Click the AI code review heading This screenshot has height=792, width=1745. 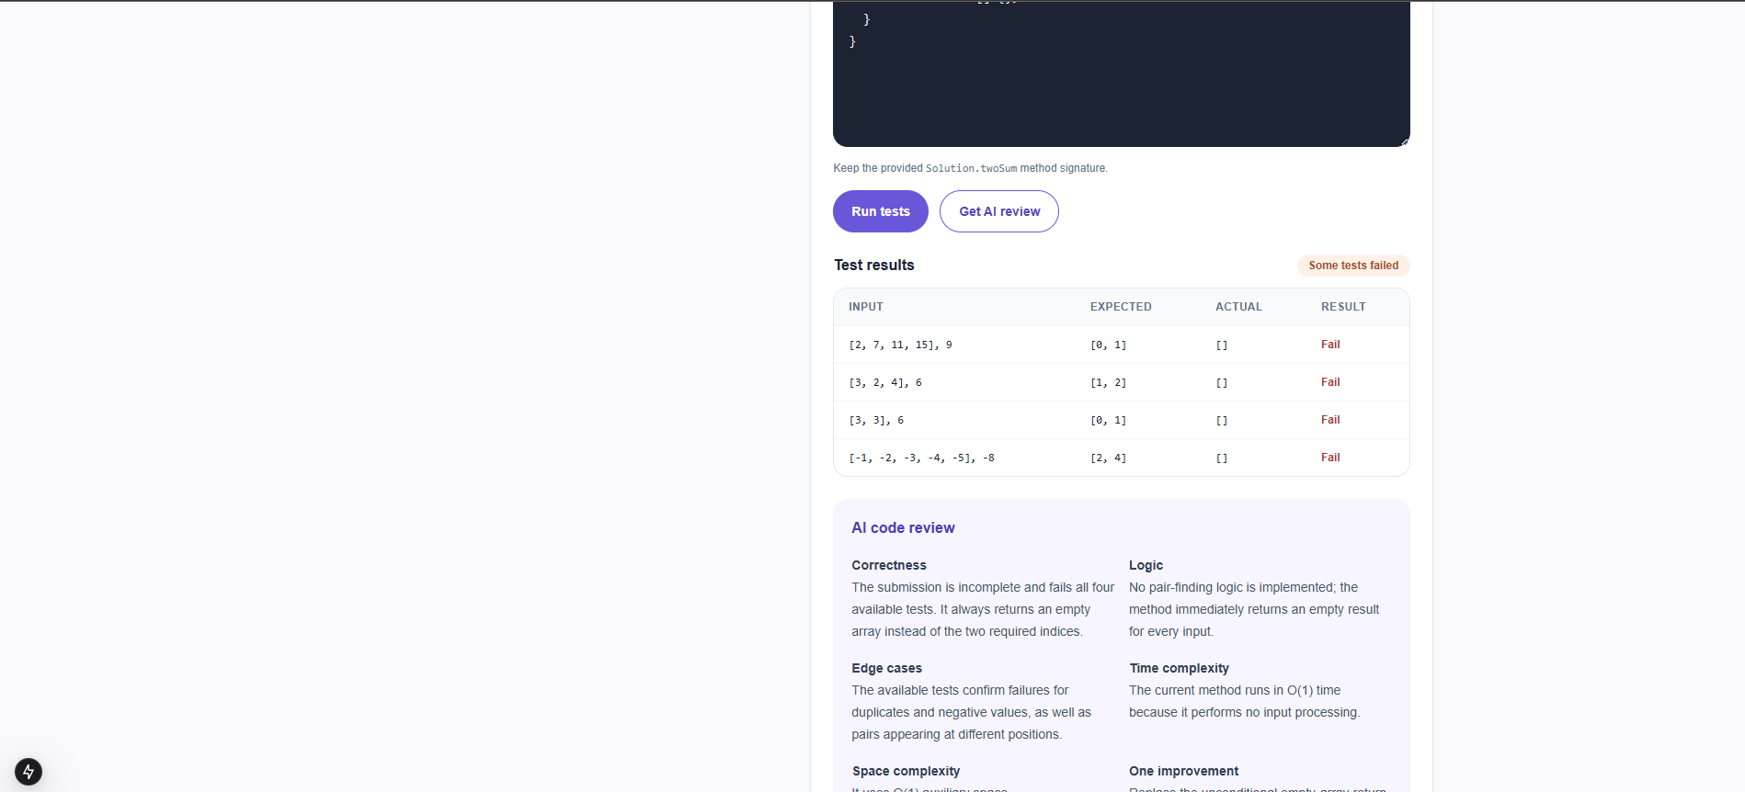click(903, 527)
